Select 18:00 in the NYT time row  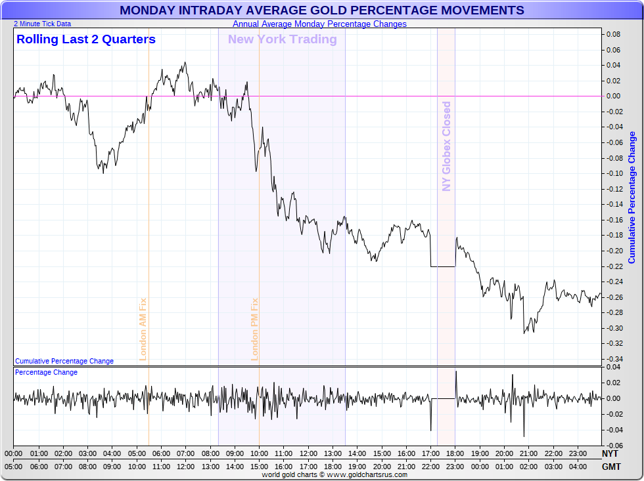tap(455, 453)
